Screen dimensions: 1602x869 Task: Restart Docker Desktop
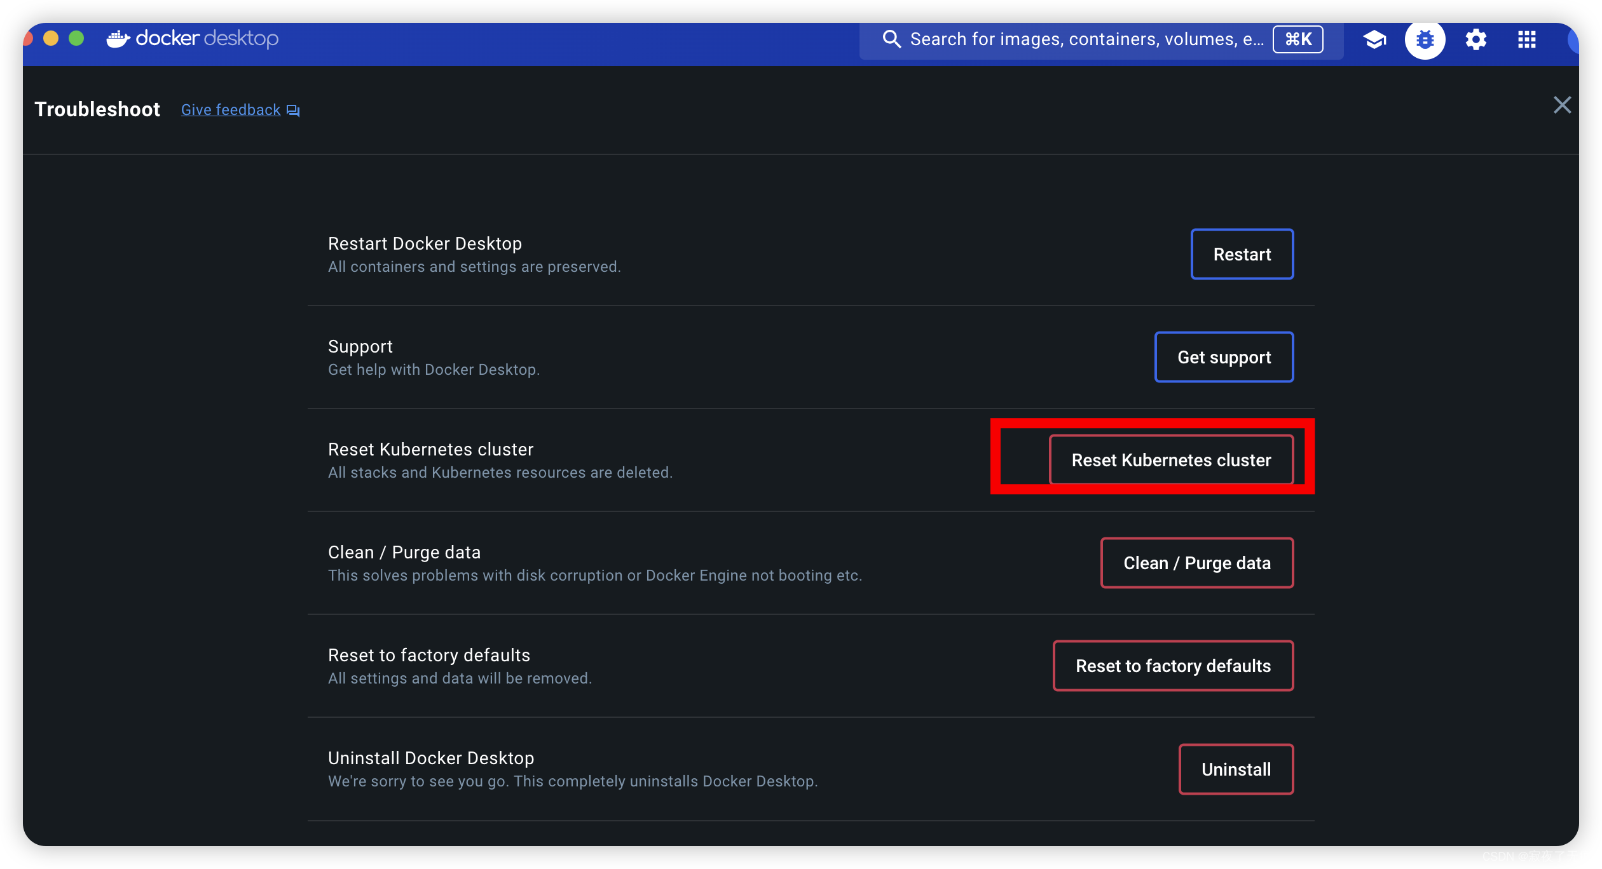[x=1242, y=254]
